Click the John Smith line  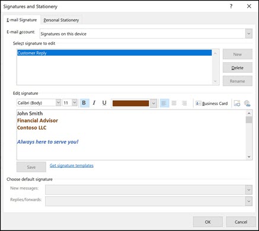(x=30, y=114)
